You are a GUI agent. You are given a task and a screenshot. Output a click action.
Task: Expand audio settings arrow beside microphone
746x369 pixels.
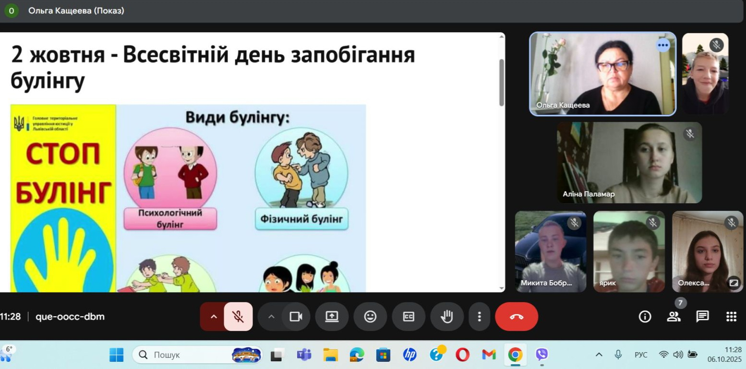coord(214,317)
